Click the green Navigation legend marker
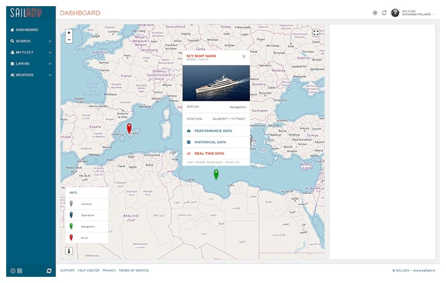Screen dimensions: 446x283 71,226
